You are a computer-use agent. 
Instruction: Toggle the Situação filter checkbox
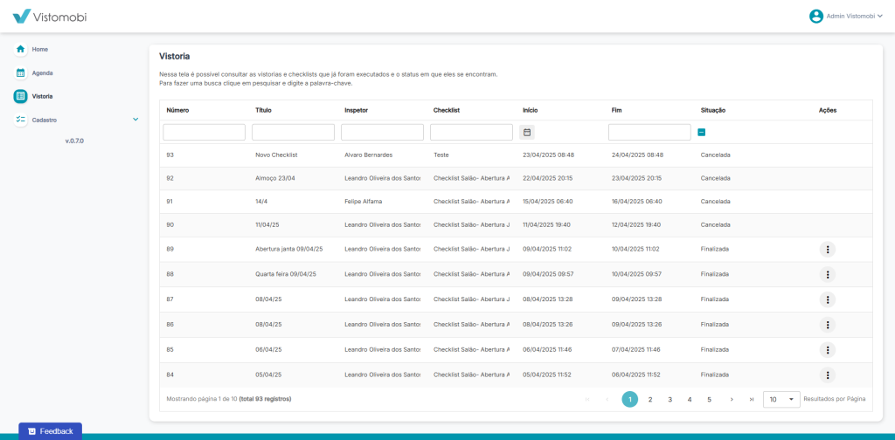coord(701,132)
